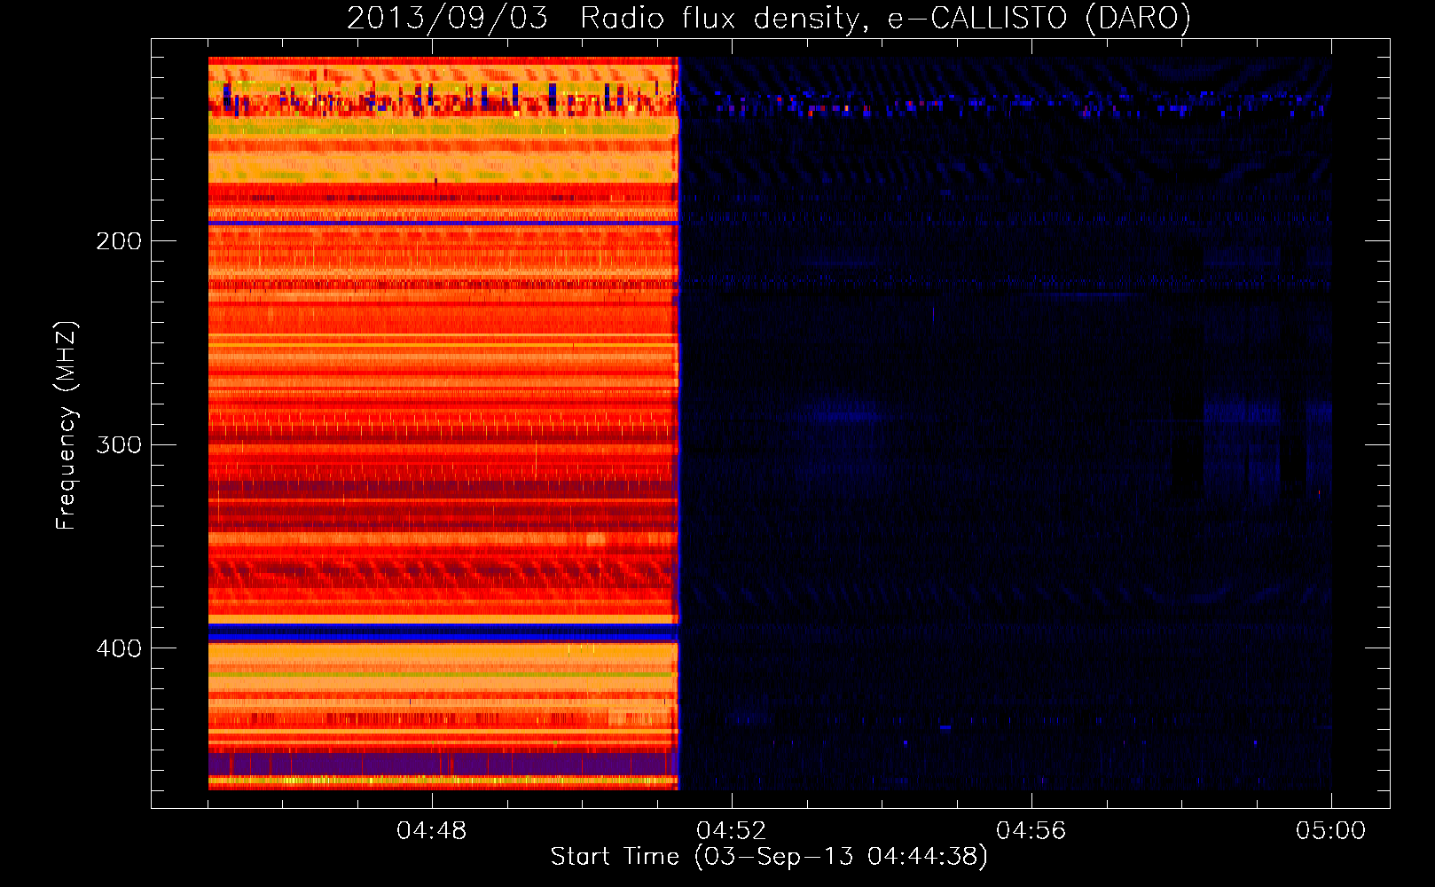The width and height of the screenshot is (1435, 887).
Task: Click the 04:52 time tick label
Action: [731, 831]
